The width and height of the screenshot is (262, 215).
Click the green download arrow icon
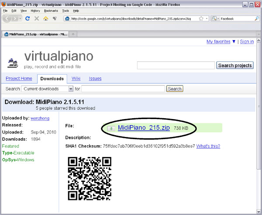(111, 128)
